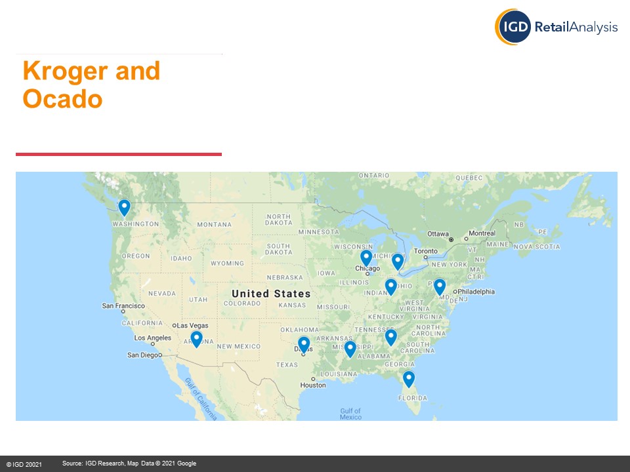Click the Los Angeles city label
The height and width of the screenshot is (472, 630).
153,338
